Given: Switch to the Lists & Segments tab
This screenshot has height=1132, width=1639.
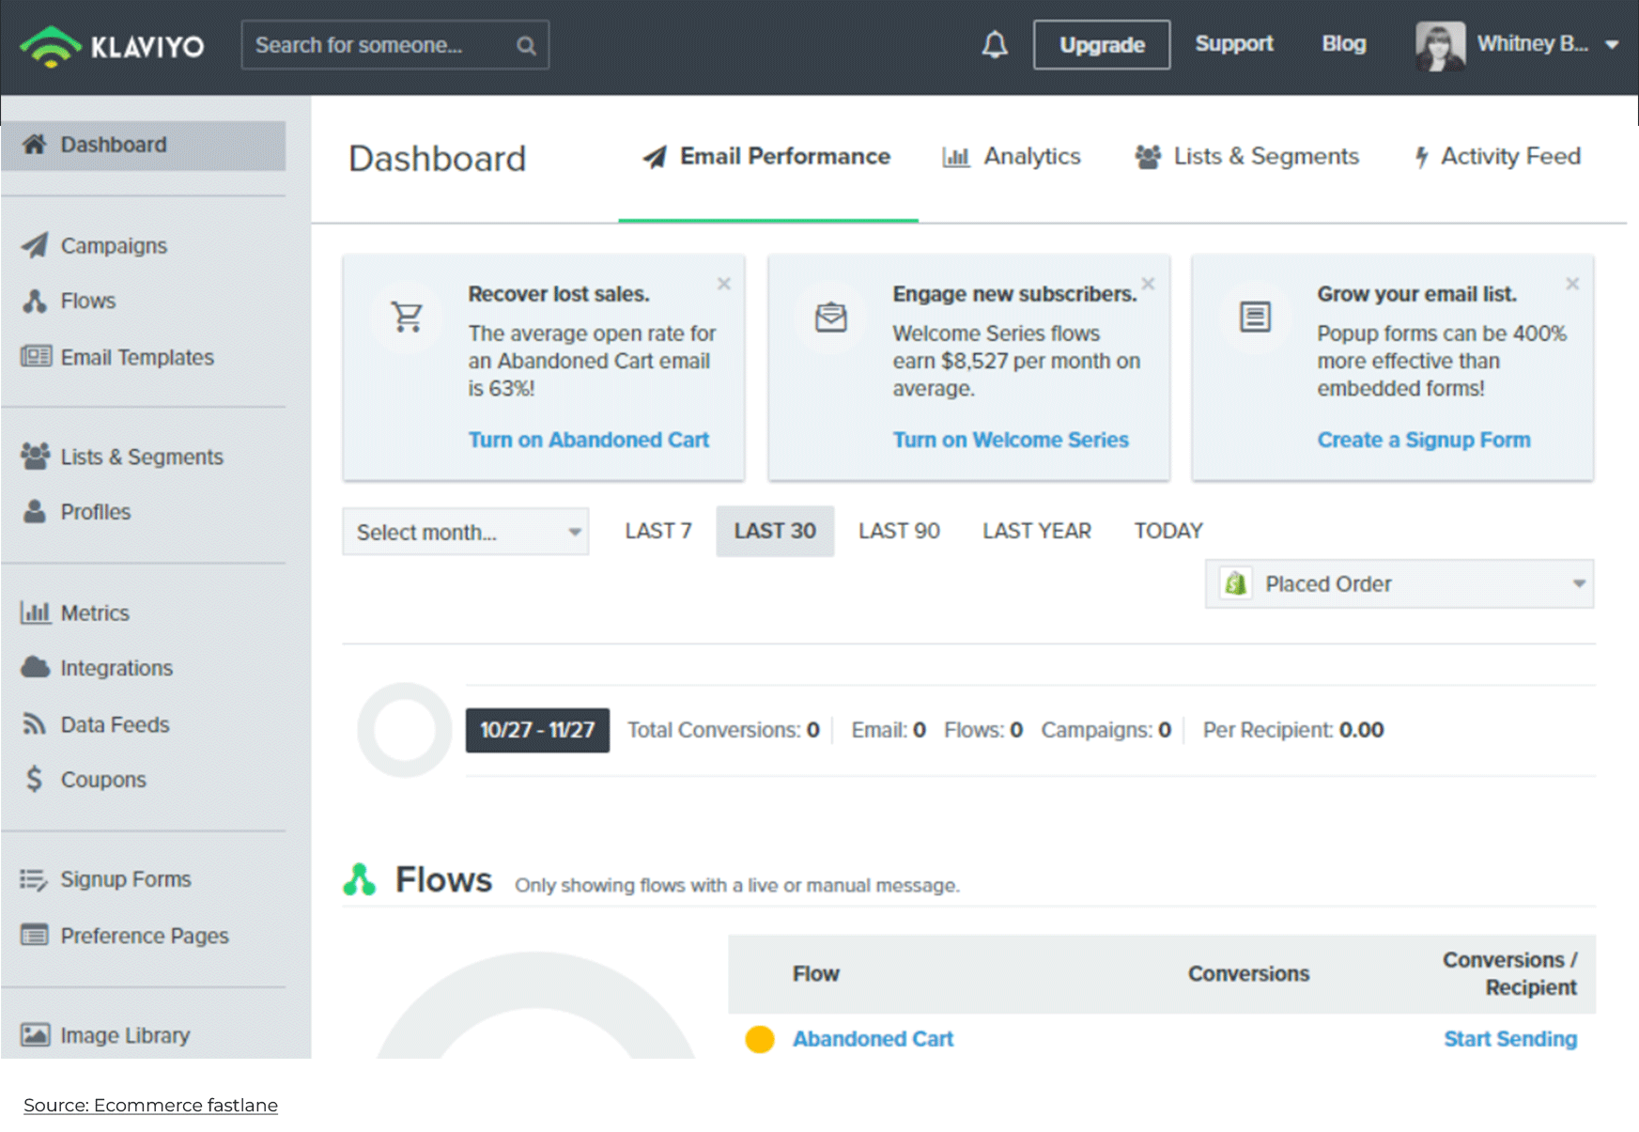Looking at the screenshot, I should click(x=1246, y=157).
